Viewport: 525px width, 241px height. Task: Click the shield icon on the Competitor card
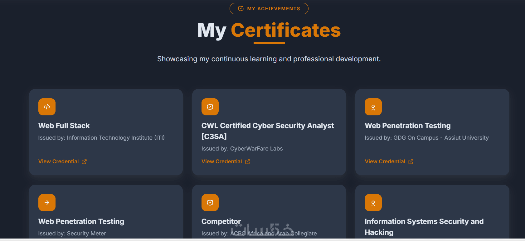tap(210, 202)
